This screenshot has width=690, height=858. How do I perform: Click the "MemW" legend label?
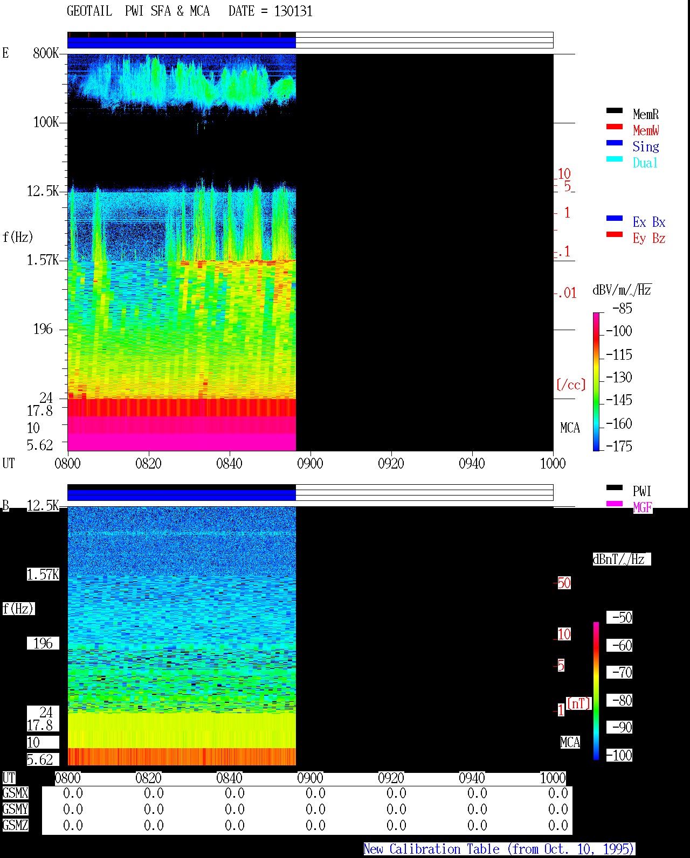646,130
